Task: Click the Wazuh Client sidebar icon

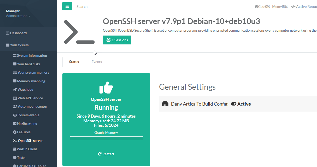Action: 15,149
